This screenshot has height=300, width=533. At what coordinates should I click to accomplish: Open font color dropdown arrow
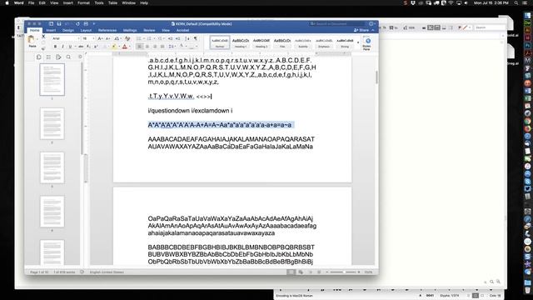coord(130,47)
